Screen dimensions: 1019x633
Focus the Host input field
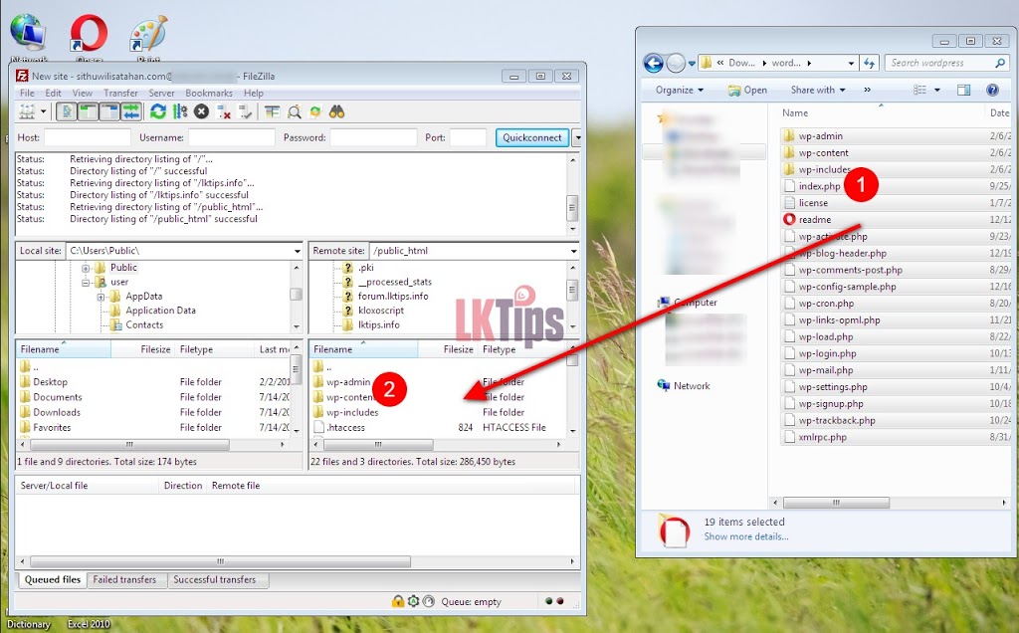coord(88,137)
